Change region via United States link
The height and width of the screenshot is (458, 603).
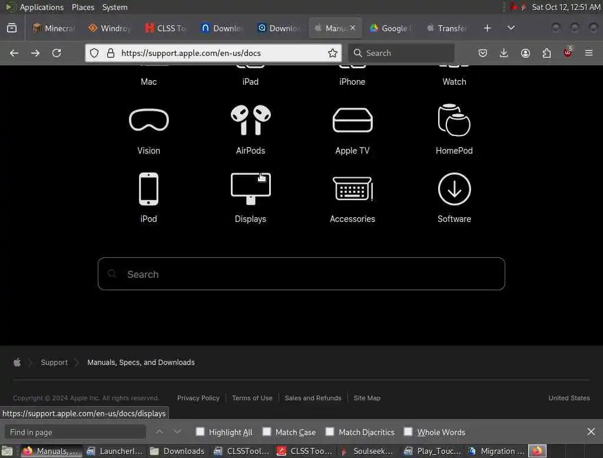pyautogui.click(x=569, y=398)
